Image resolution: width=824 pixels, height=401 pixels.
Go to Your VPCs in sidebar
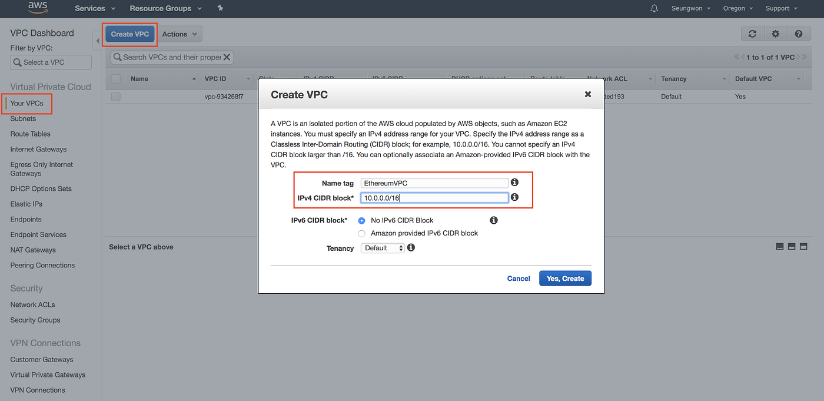[26, 103]
